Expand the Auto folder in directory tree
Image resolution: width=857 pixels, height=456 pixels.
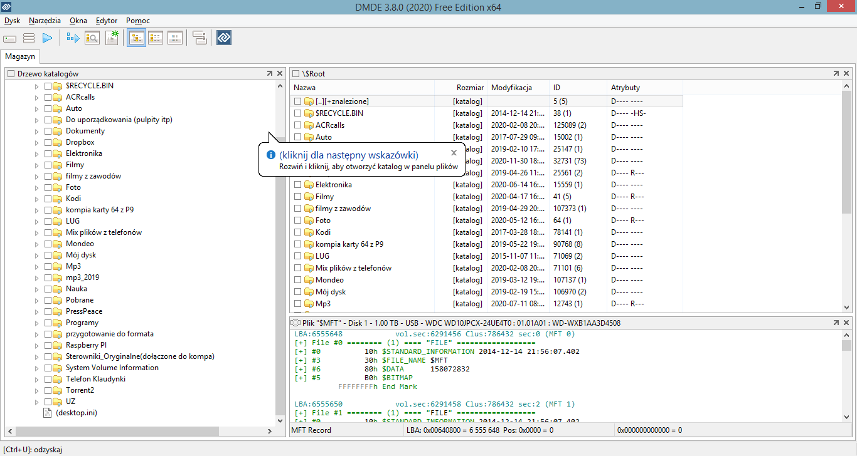coord(36,108)
